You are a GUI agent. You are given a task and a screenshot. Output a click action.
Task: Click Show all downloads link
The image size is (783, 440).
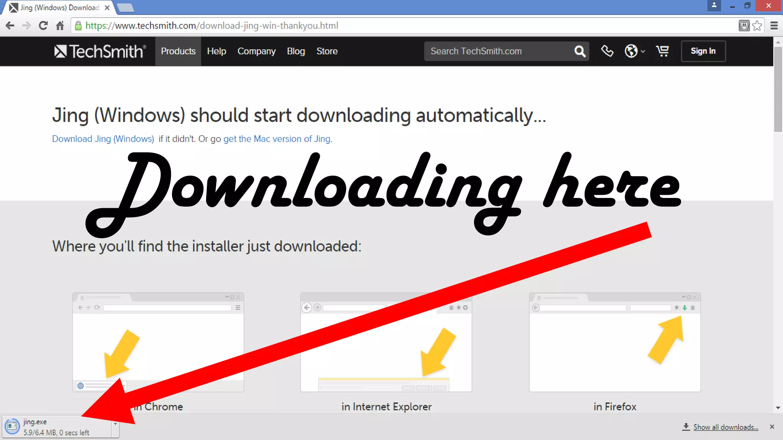pyautogui.click(x=726, y=427)
